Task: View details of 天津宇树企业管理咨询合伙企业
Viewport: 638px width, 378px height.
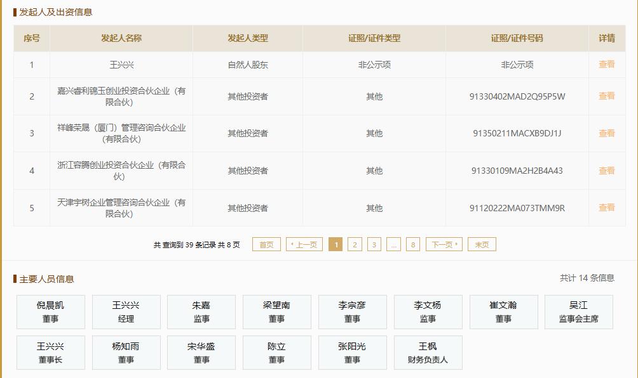Action: (x=606, y=208)
